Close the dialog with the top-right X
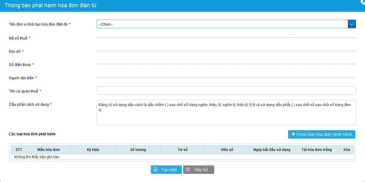This screenshot has height=182, width=365. coord(363,1)
